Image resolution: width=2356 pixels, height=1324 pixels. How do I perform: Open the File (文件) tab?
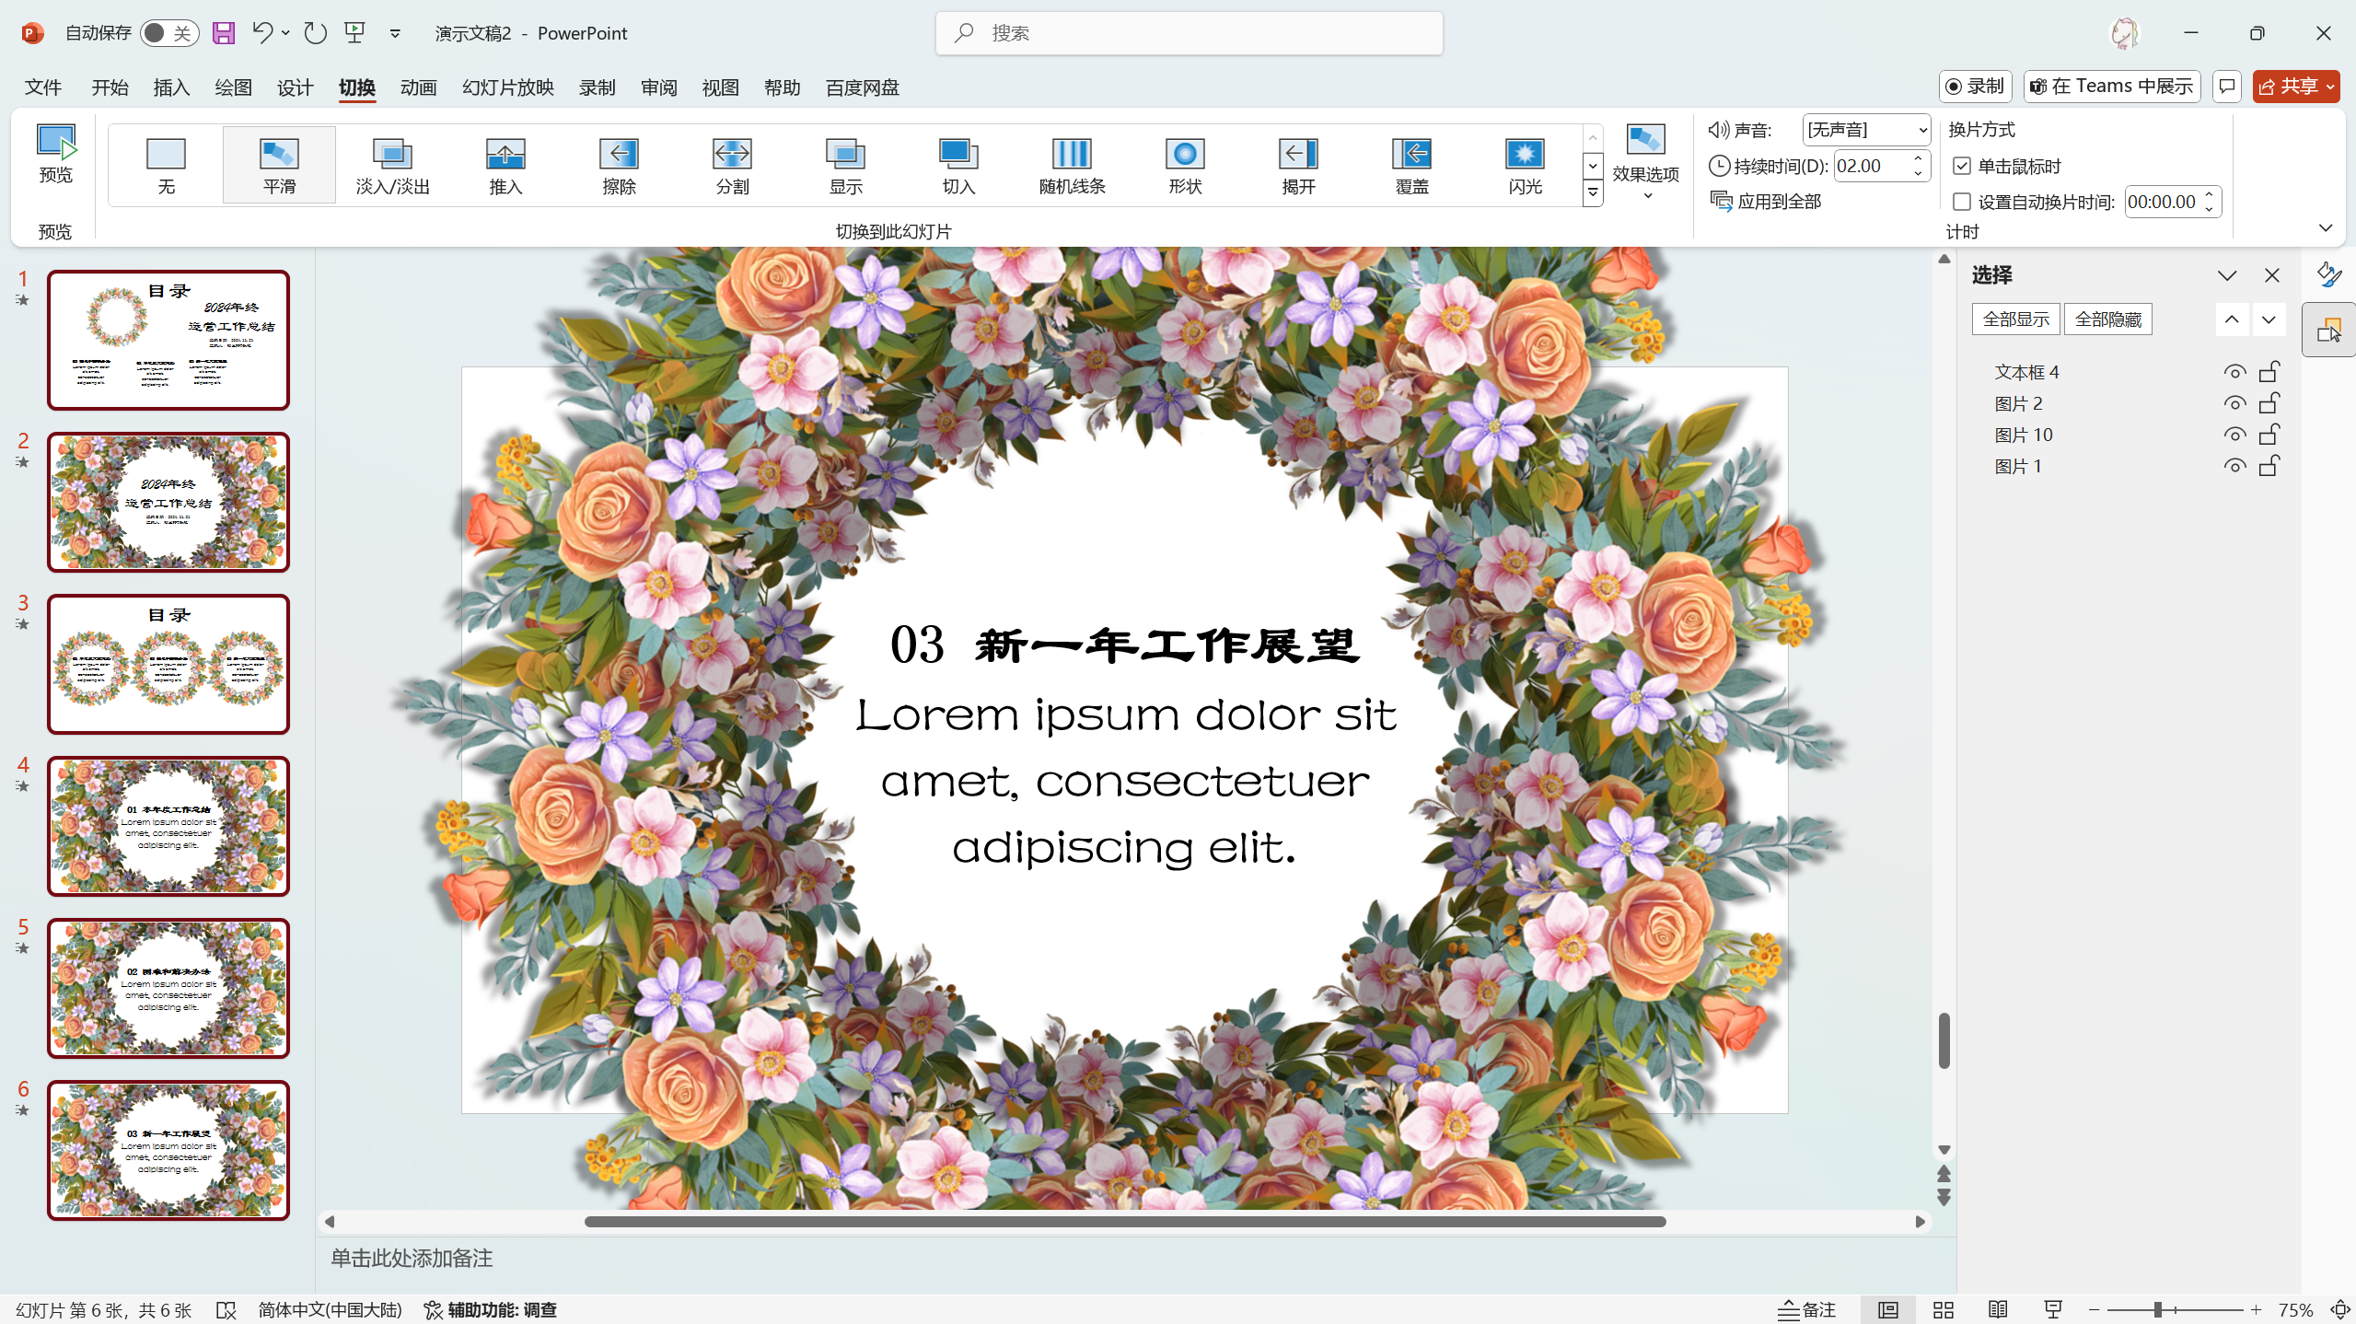click(x=43, y=87)
